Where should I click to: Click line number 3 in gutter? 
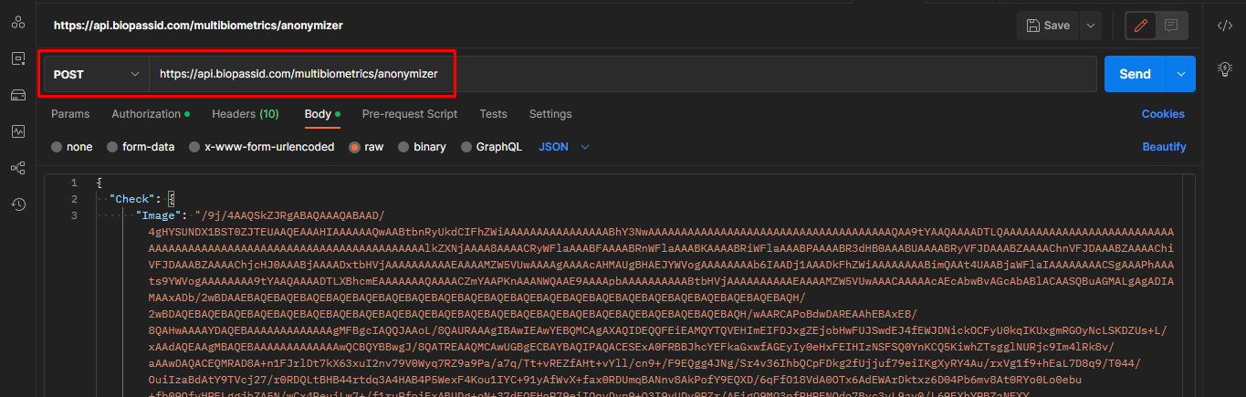click(74, 215)
